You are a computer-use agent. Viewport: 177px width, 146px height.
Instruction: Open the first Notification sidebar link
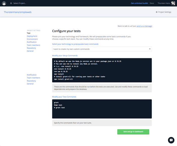32,42
